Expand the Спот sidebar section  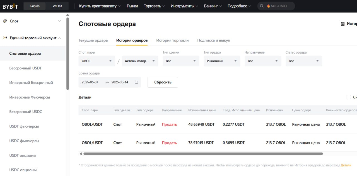tap(59, 21)
